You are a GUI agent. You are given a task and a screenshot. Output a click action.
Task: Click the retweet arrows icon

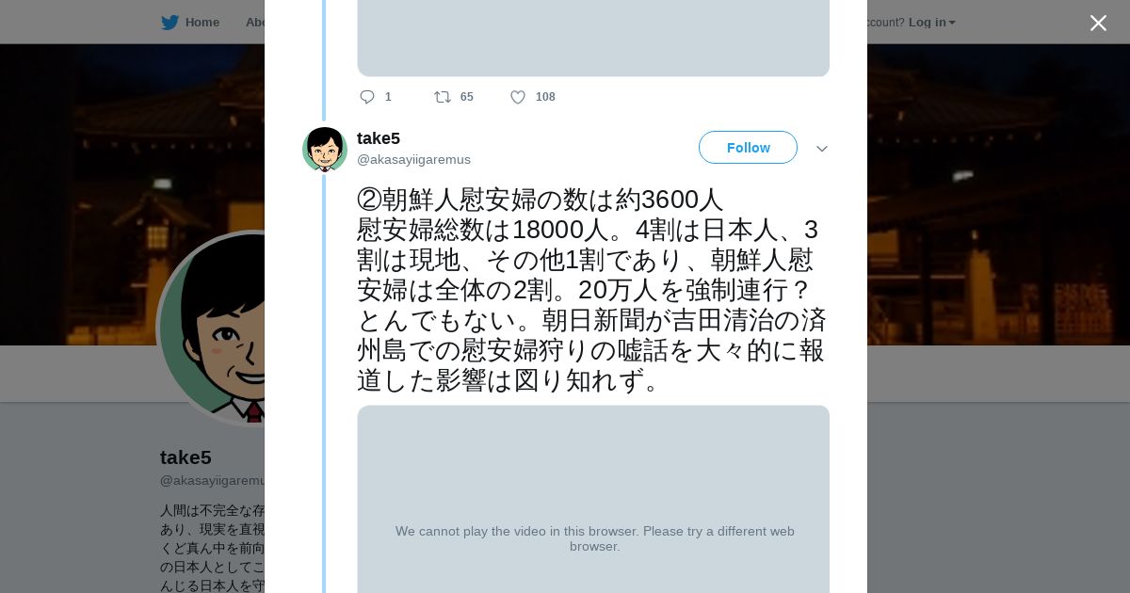pyautogui.click(x=442, y=97)
